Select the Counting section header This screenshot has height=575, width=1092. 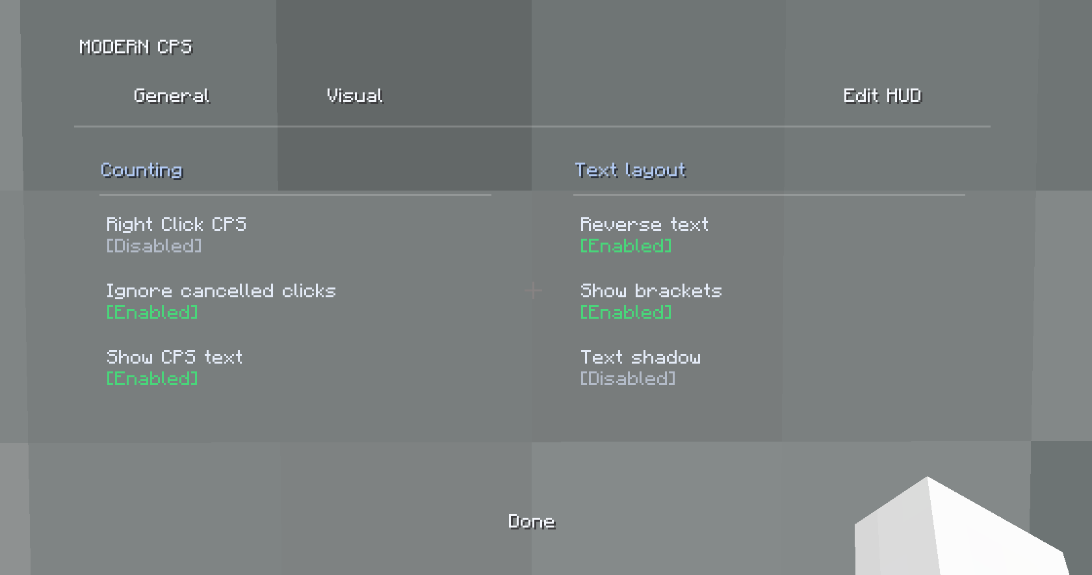click(x=142, y=170)
